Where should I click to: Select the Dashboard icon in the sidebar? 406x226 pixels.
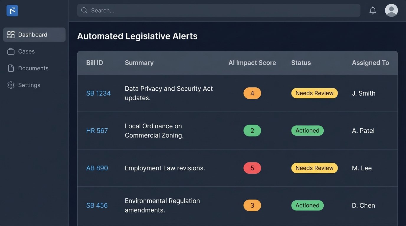(x=11, y=34)
